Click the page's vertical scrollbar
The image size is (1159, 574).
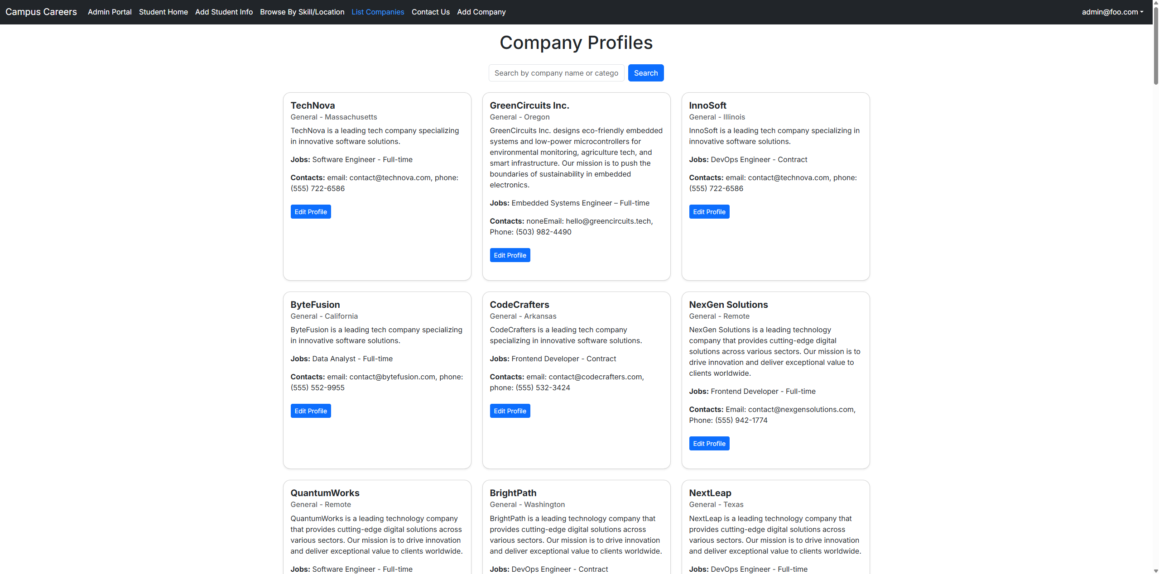tap(1155, 45)
